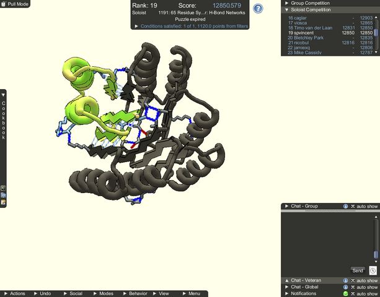Open the main Menu item
This screenshot has height=297, width=380.
coord(192,294)
